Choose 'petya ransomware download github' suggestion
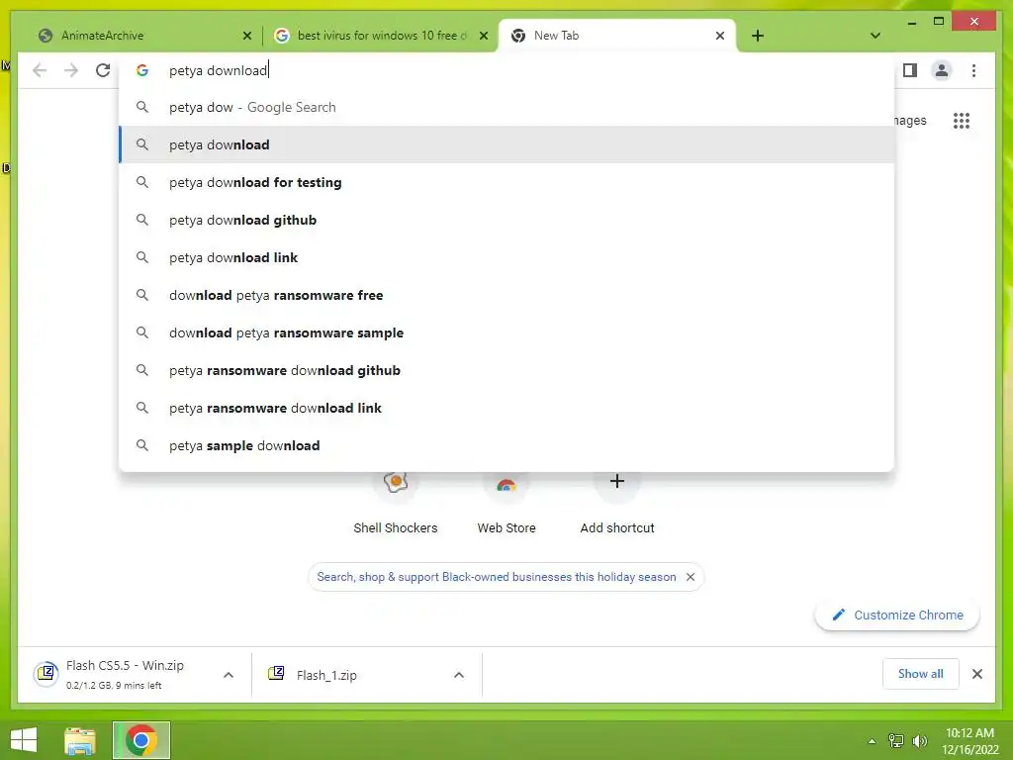Screen dimensions: 1013x760 (x=506, y=370)
